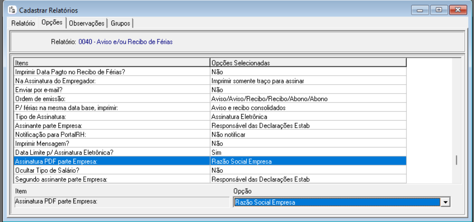Image resolution: width=474 pixels, height=222 pixels.
Task: Select Imprimir Data Pagto no Recibo row
Action: pyautogui.click(x=112, y=72)
